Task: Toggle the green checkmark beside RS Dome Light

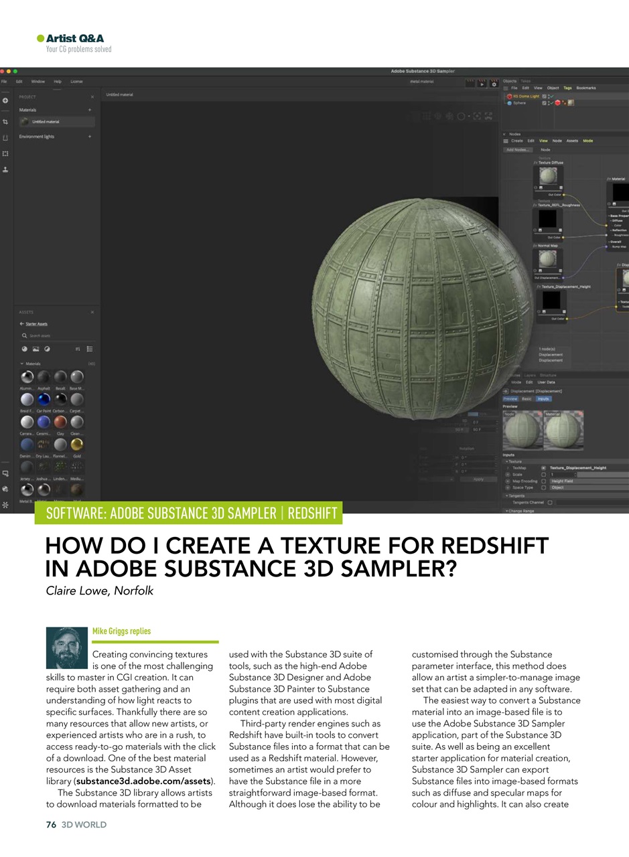Action: click(x=552, y=96)
